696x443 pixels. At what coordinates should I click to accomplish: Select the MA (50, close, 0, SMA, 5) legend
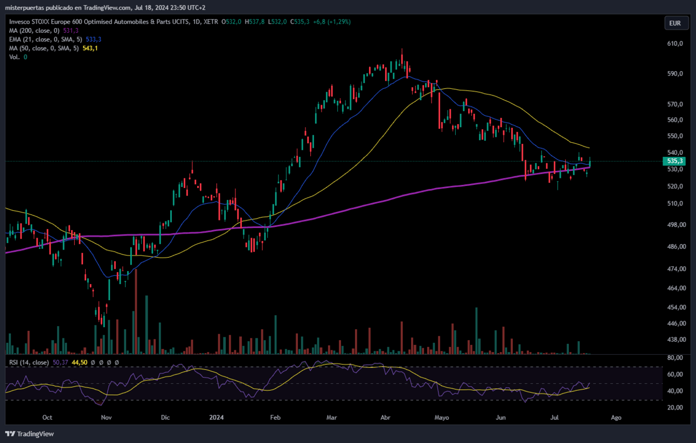pos(44,48)
